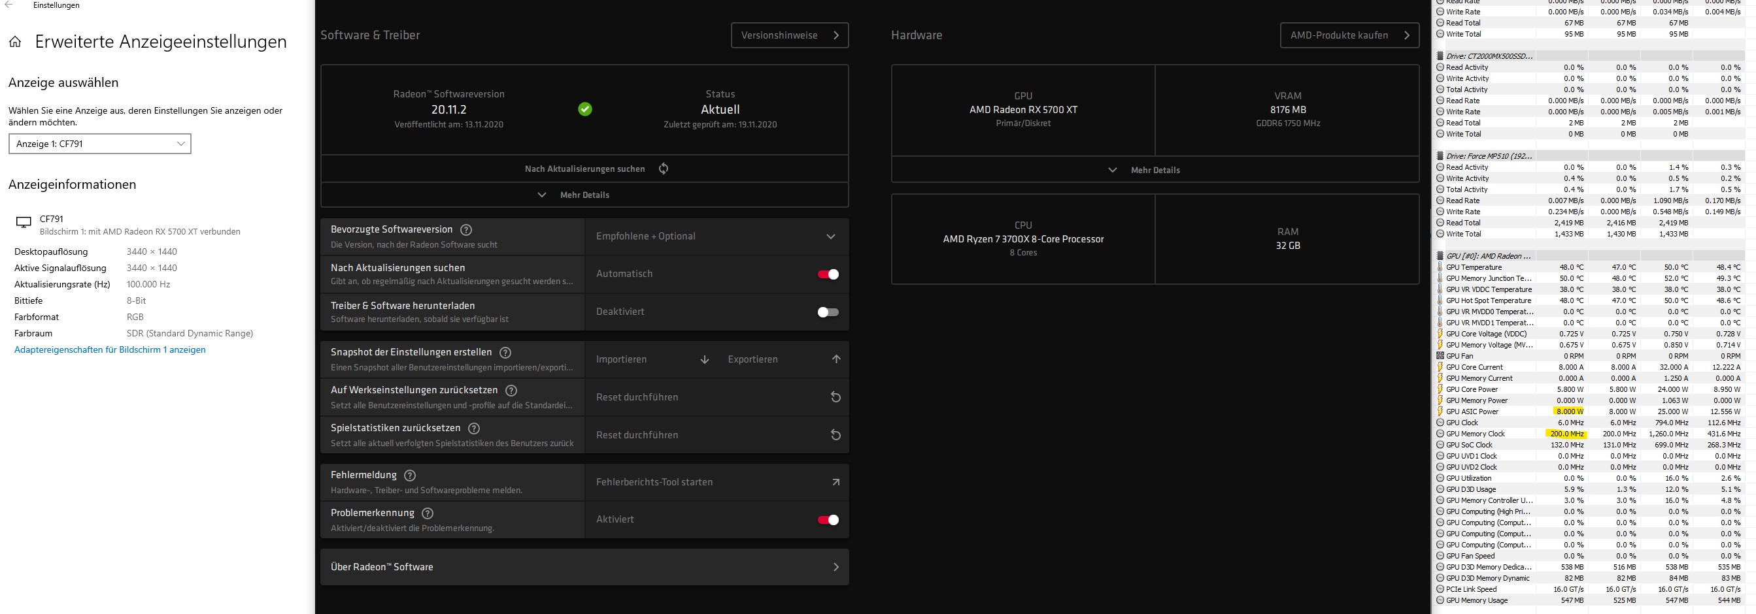This screenshot has height=614, width=1756.
Task: Click the AMD Ryzen 7 3700X CPU name
Action: pyautogui.click(x=1023, y=239)
